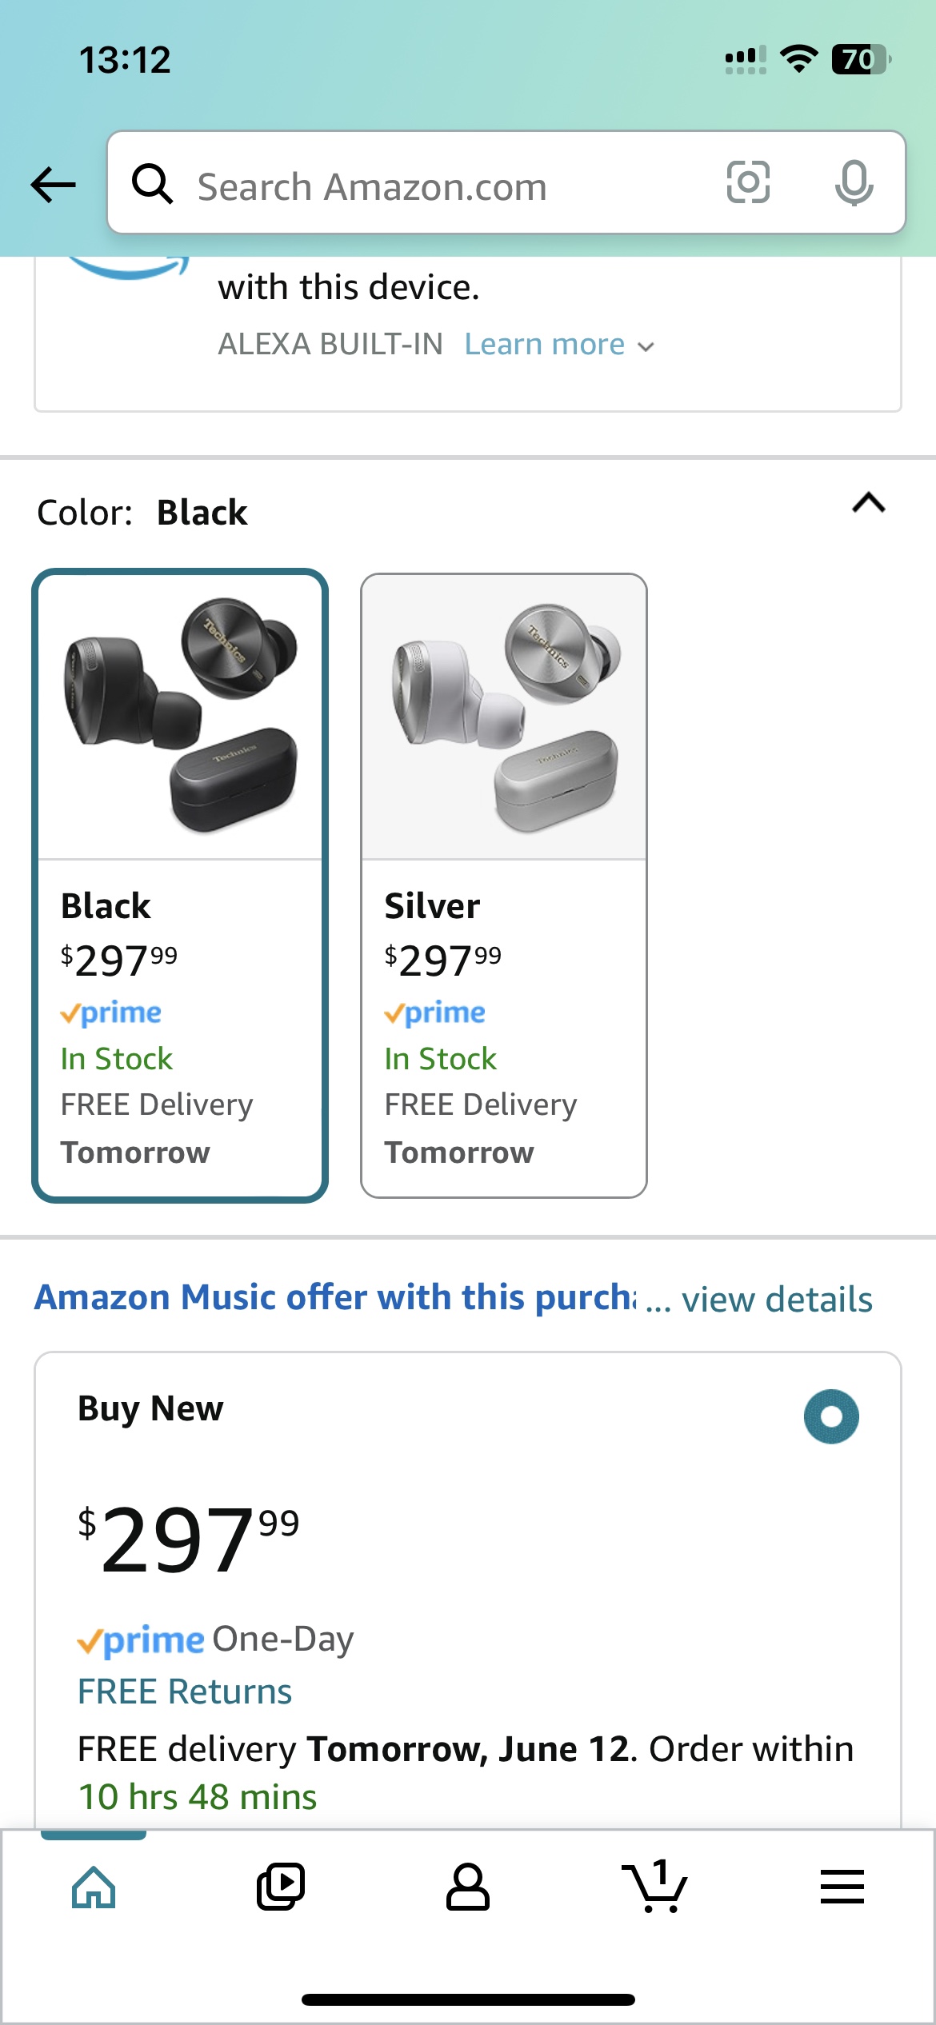
Task: Open FREE Returns link
Action: (x=185, y=1691)
